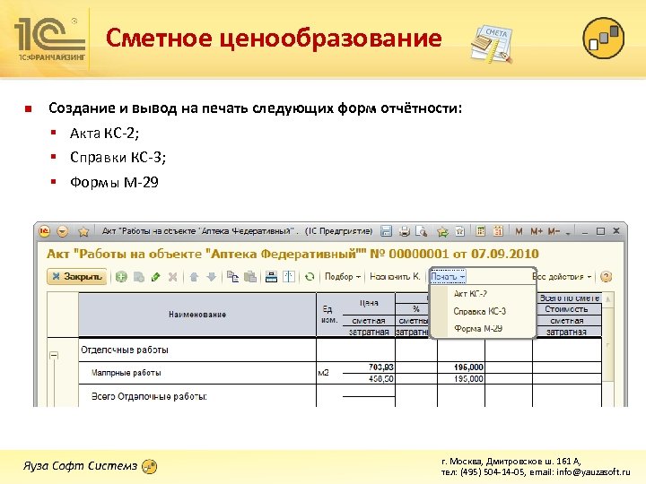The image size is (646, 484).
Task: Click the 450,50 price cell
Action: 369,378
